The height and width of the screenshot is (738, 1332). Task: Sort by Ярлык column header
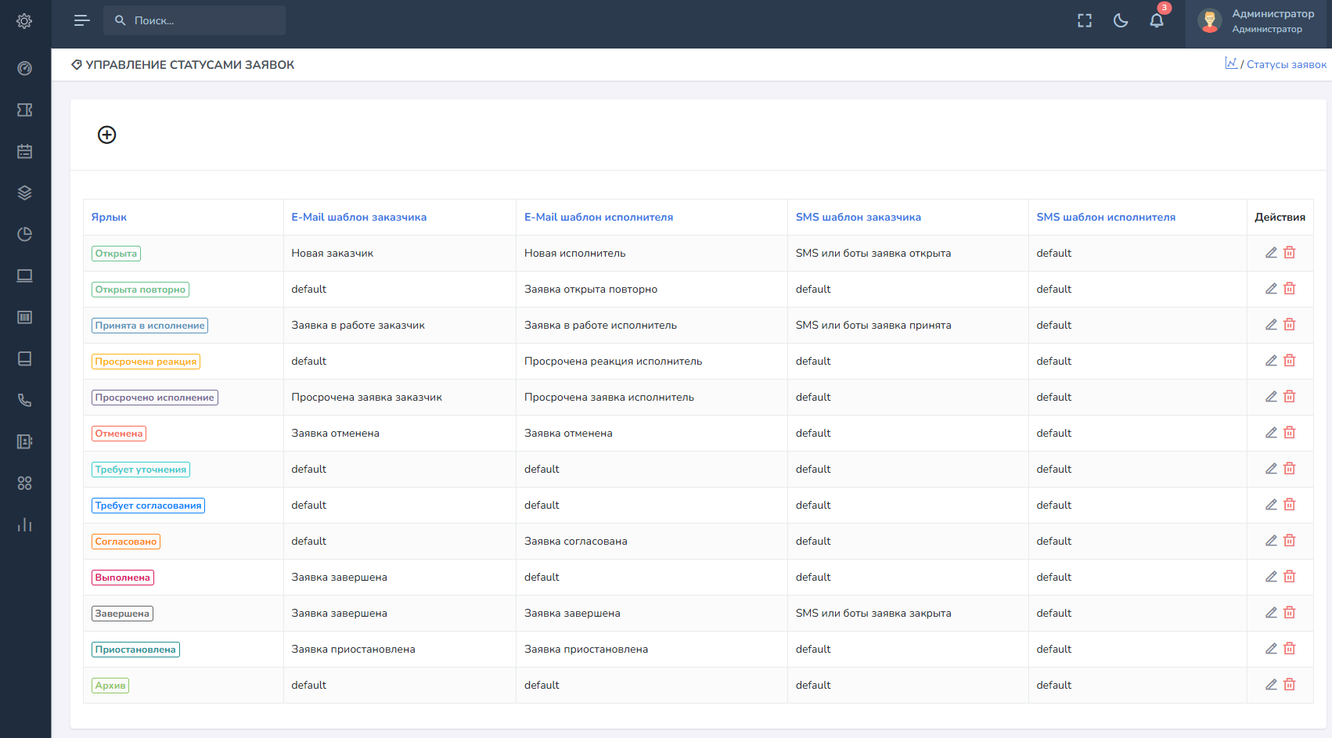[x=109, y=217]
